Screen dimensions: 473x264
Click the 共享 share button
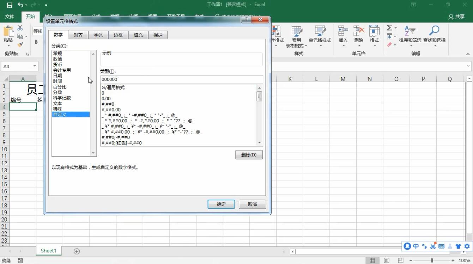pos(456,17)
